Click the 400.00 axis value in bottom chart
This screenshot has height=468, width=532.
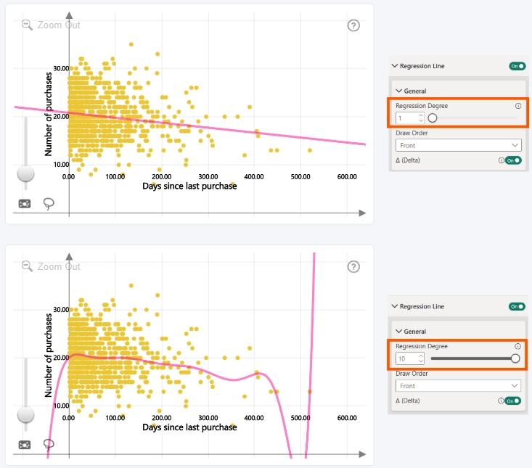click(254, 418)
